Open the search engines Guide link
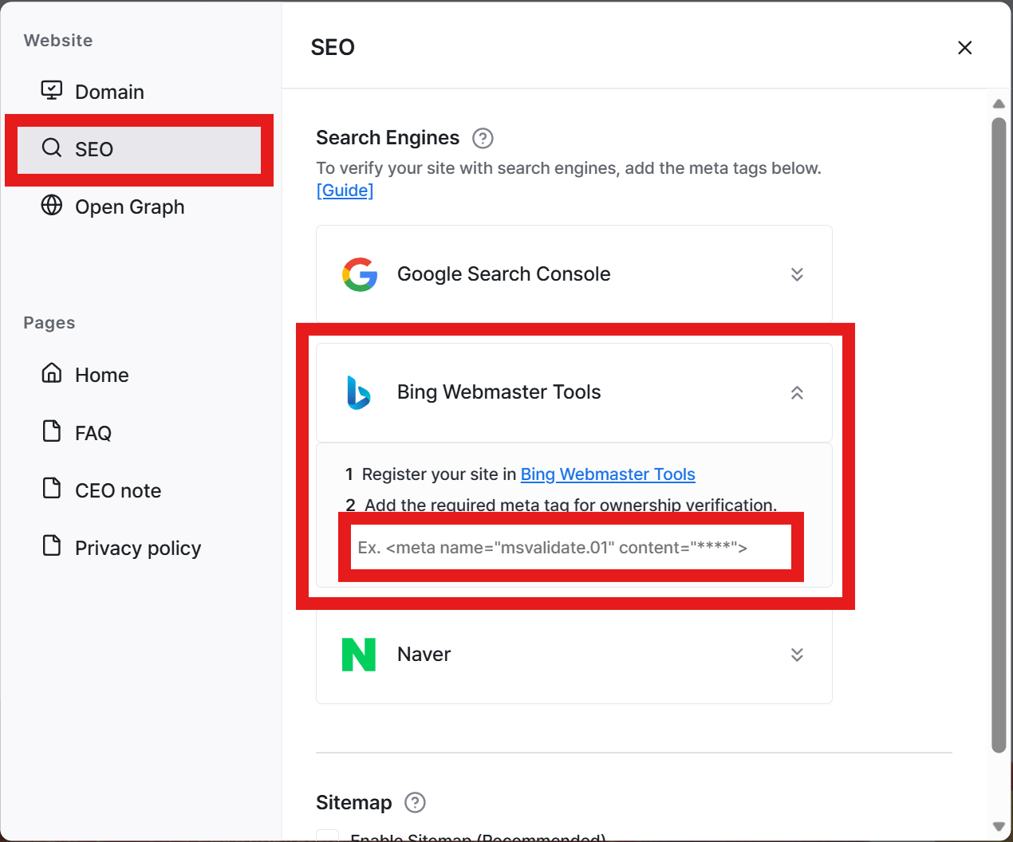The height and width of the screenshot is (842, 1013). (345, 191)
